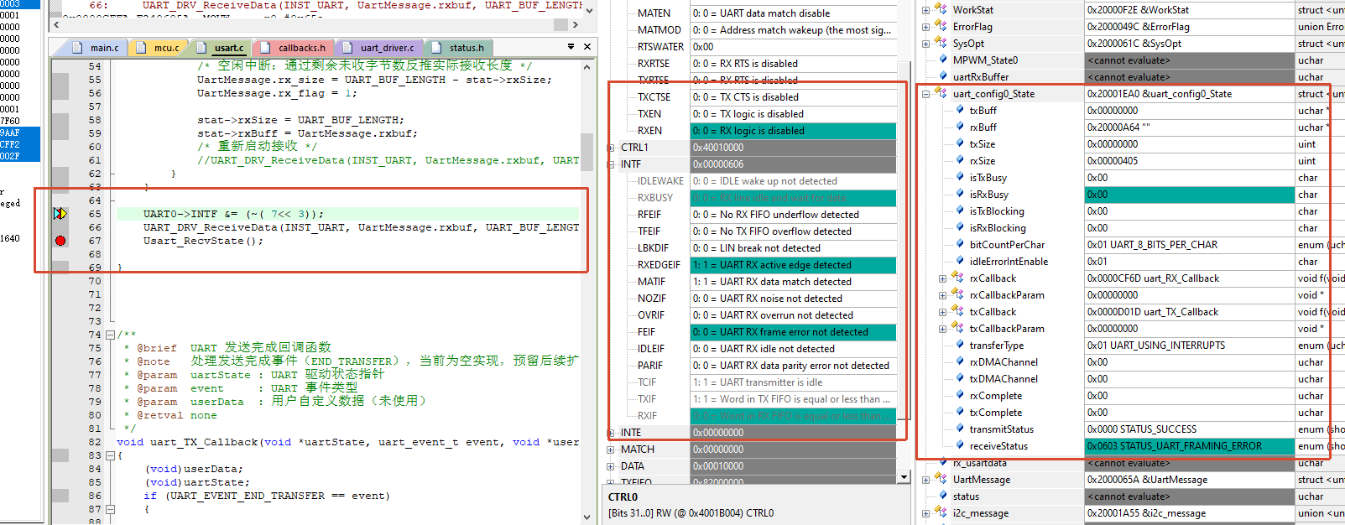1345x525 pixels.
Task: Click the member icon beside receiveStatus
Action: pyautogui.click(x=960, y=446)
